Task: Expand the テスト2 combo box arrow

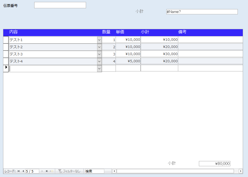Action: coord(99,47)
